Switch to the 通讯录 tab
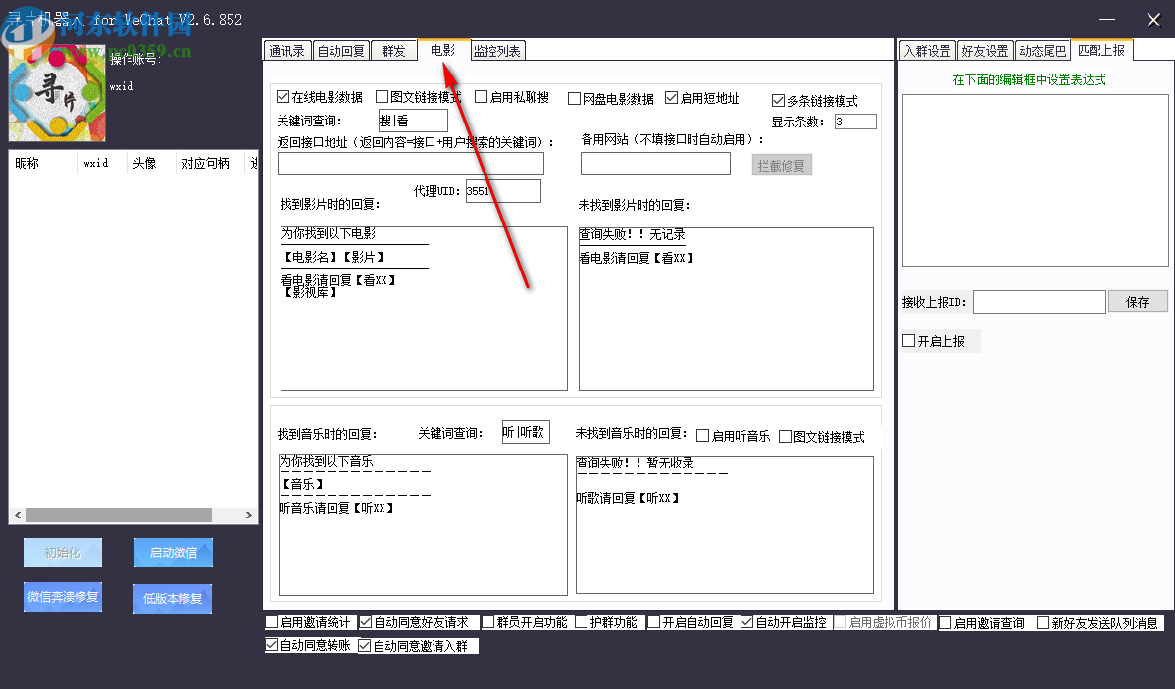 286,49
